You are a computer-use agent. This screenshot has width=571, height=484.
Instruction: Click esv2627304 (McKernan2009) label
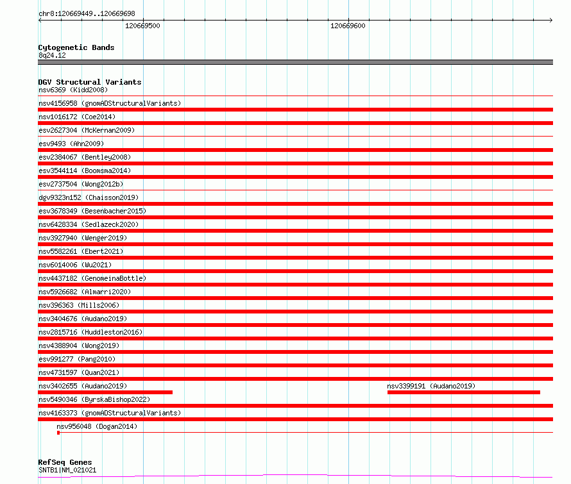tap(87, 130)
